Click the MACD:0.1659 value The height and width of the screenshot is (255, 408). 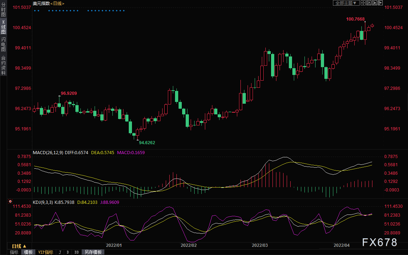(131, 152)
